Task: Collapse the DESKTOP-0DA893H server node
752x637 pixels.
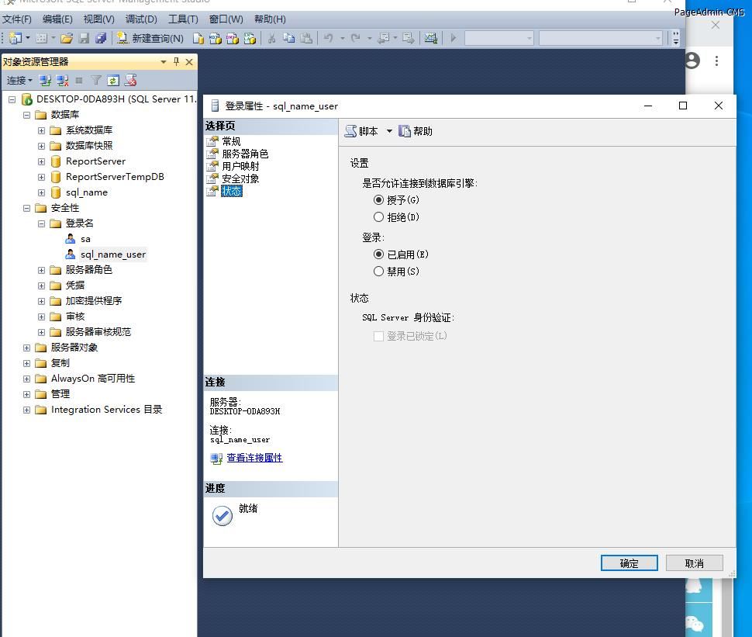Action: [x=12, y=99]
